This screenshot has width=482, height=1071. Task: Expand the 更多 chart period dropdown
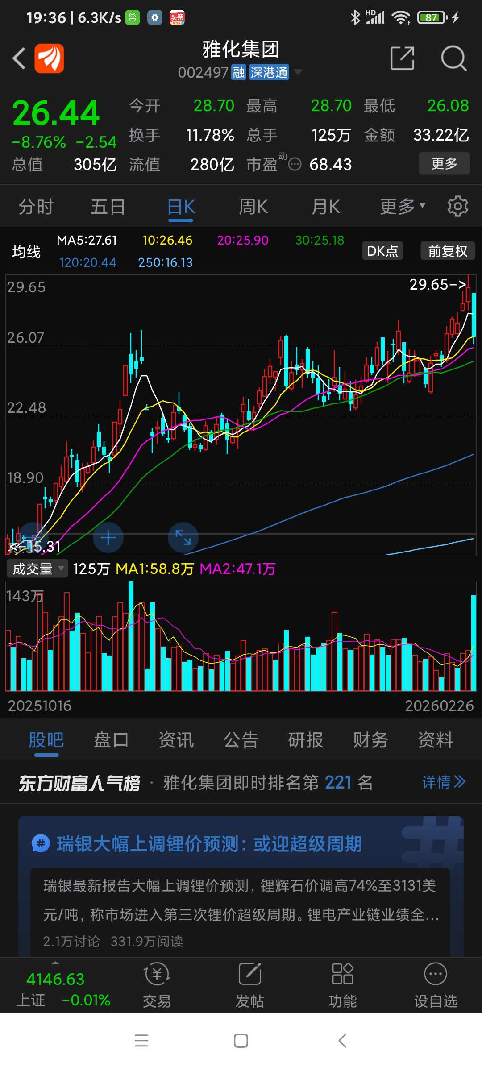(x=403, y=207)
